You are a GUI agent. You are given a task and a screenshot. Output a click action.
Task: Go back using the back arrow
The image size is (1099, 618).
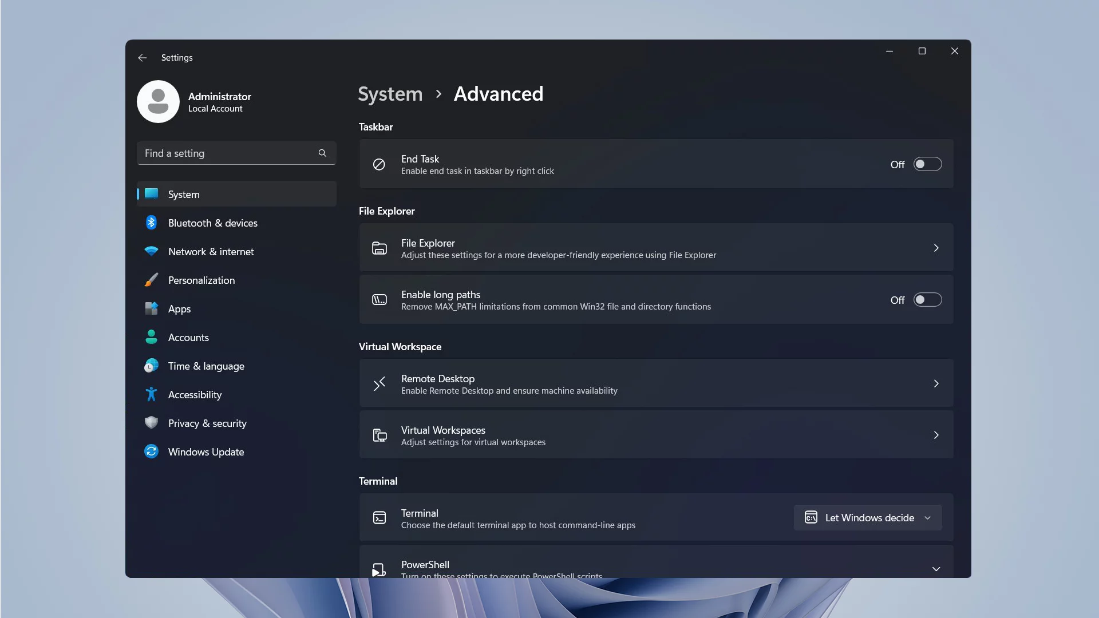tap(143, 58)
